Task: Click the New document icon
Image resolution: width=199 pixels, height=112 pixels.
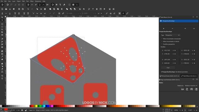Action: point(2,9)
